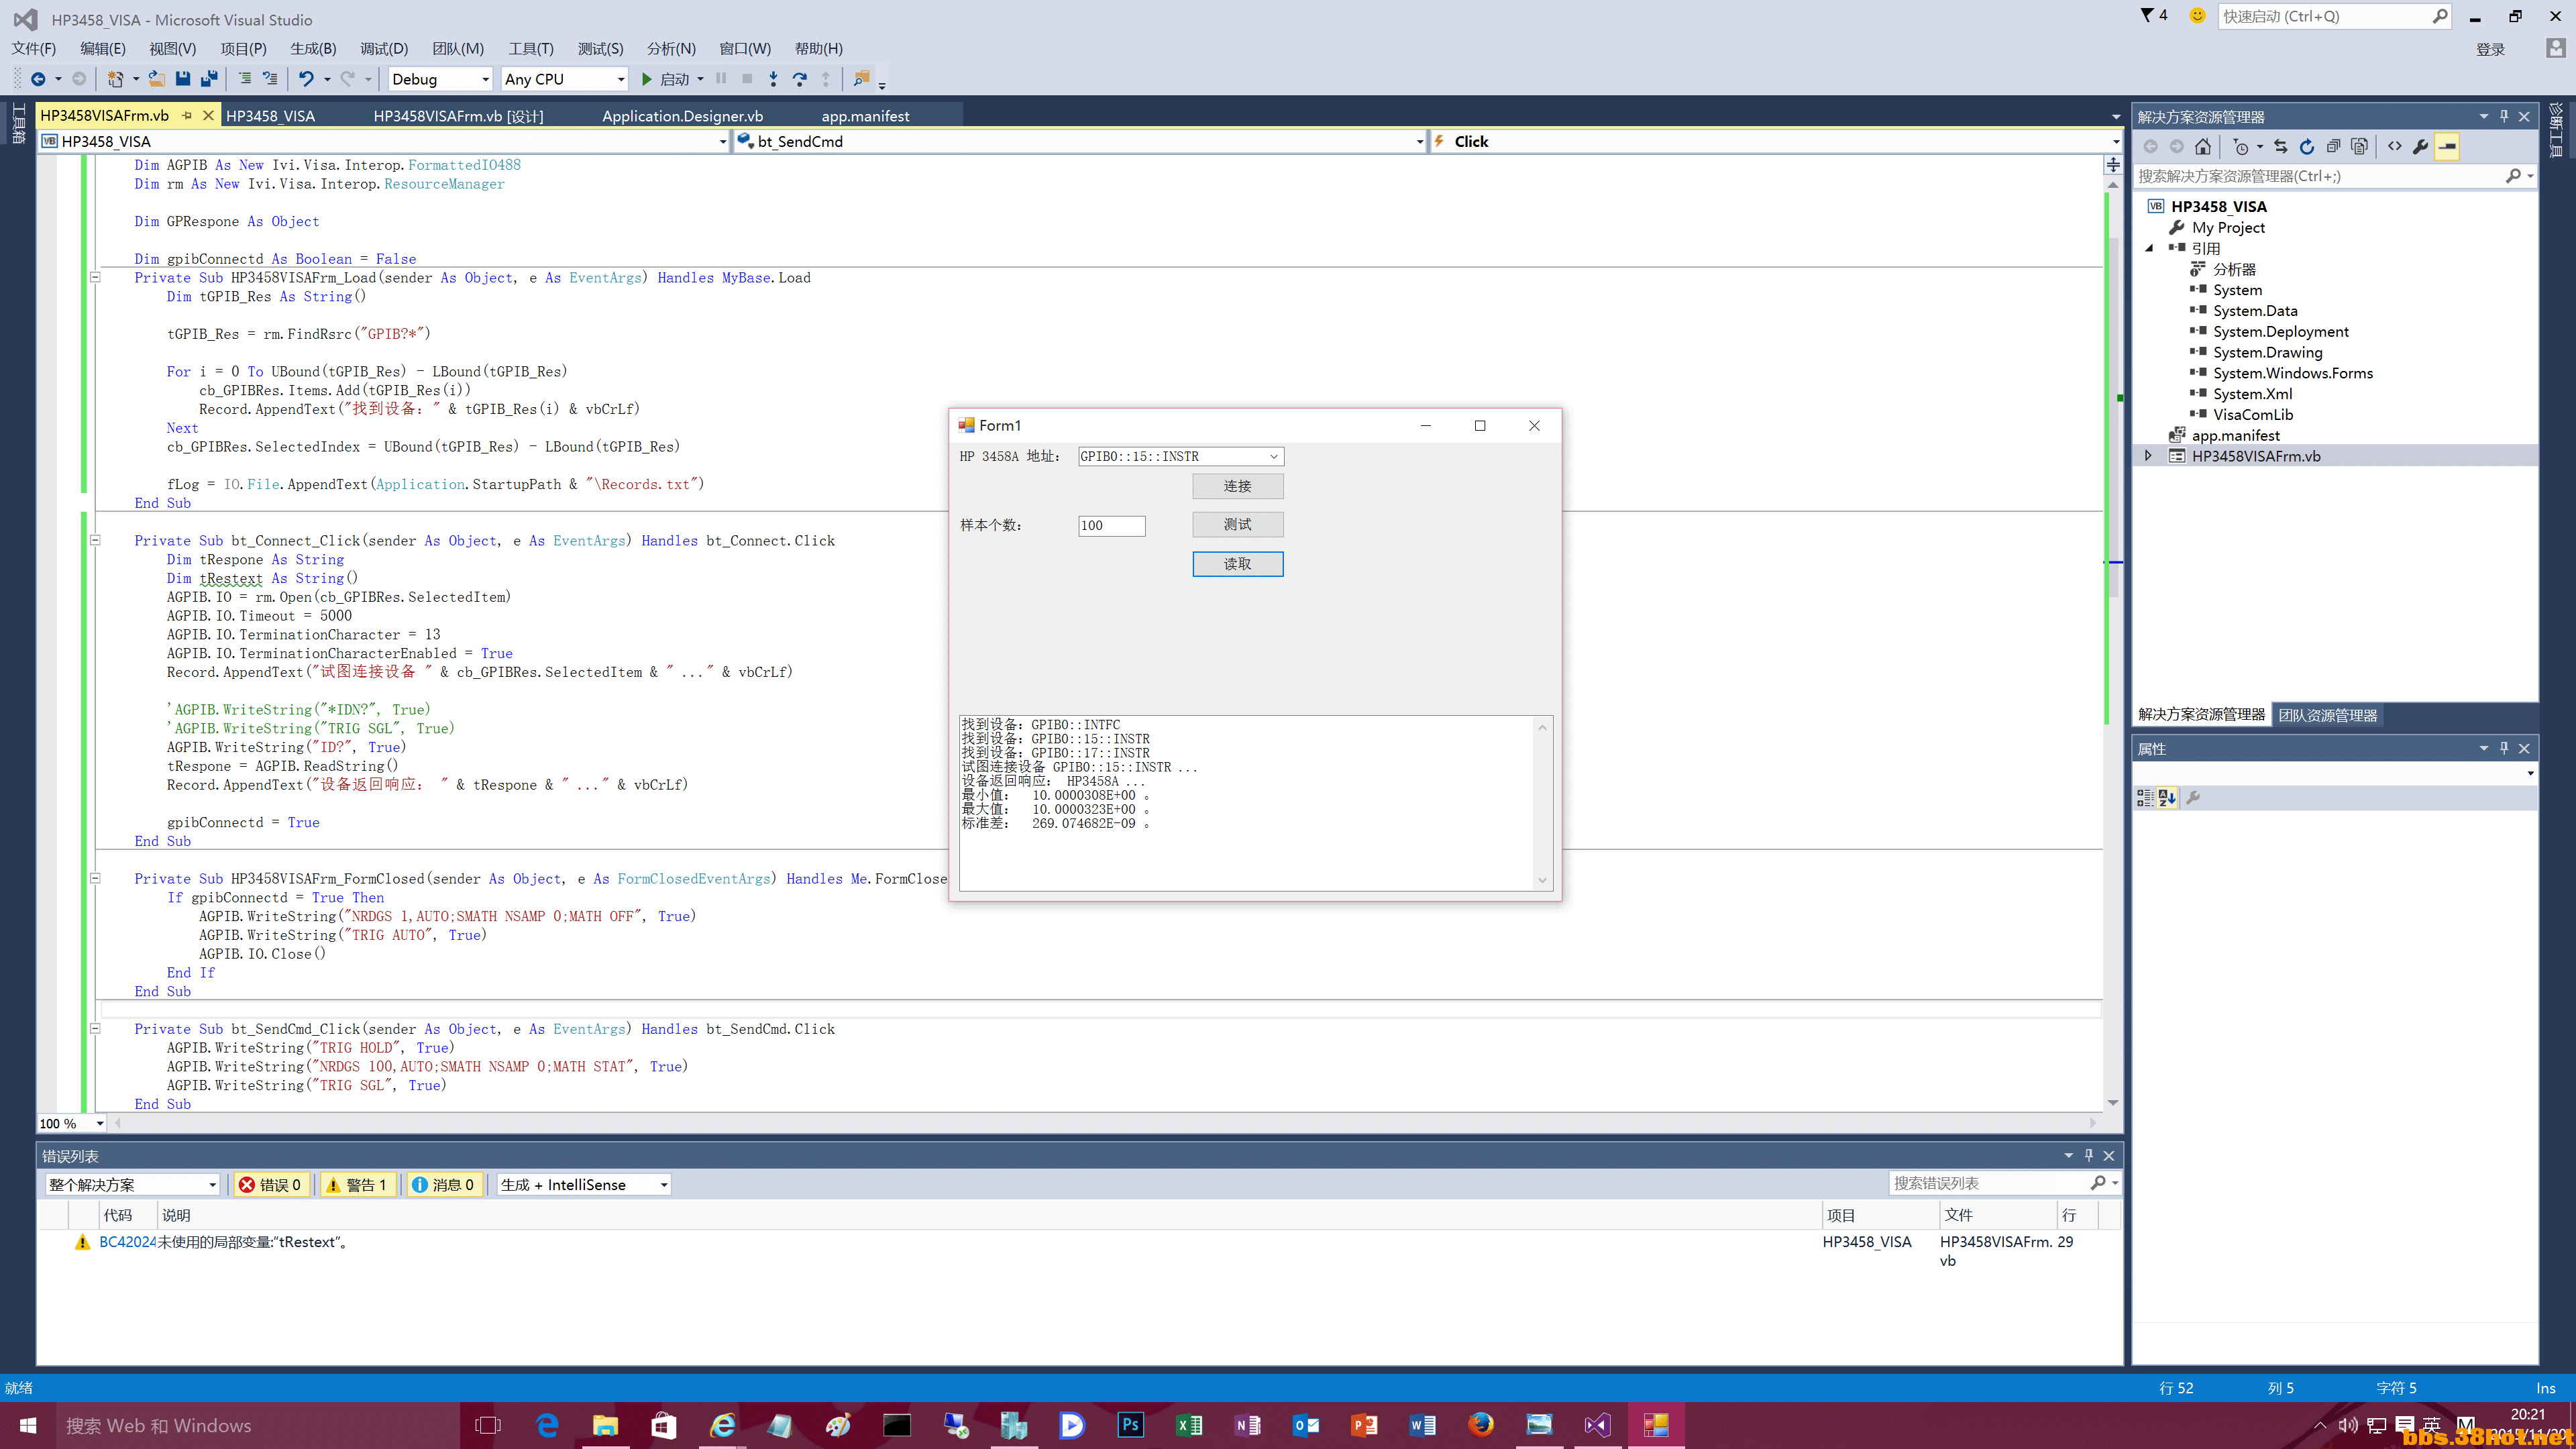Screen dimensions: 2576x1449
Task: Click the Test button in Form1
Action: pyautogui.click(x=1237, y=524)
